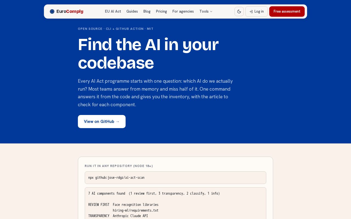Toggle dark mode with the moon icon
Viewport: 351px width, 219px height.
click(239, 11)
